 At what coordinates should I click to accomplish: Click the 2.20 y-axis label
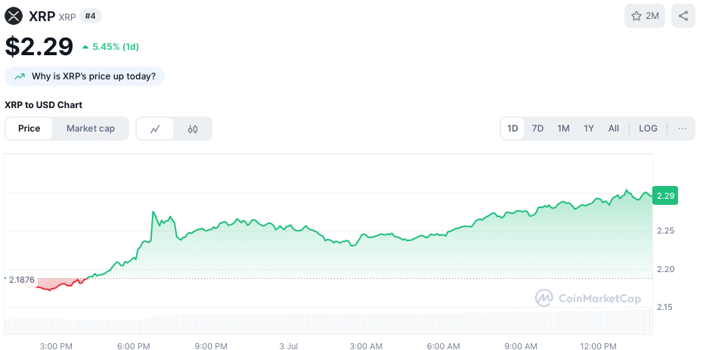665,269
